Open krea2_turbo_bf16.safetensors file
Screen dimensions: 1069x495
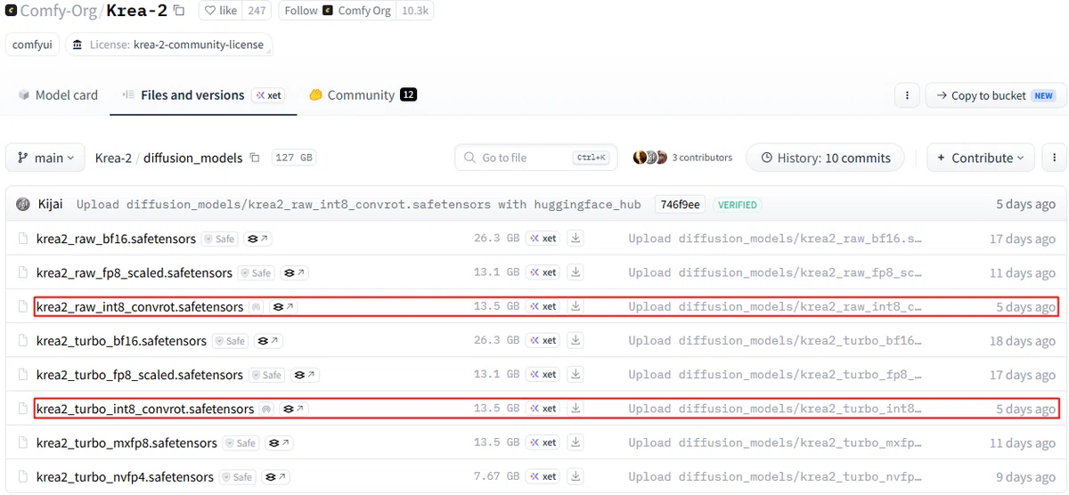click(x=121, y=341)
